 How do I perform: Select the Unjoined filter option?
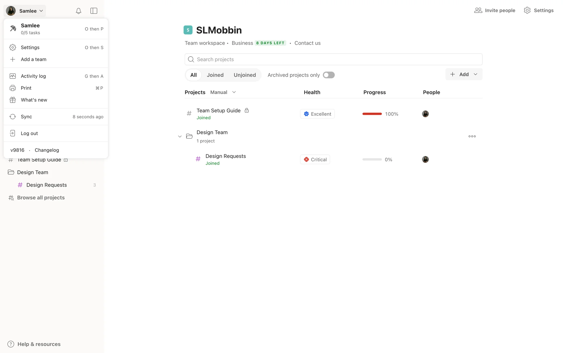[245, 75]
